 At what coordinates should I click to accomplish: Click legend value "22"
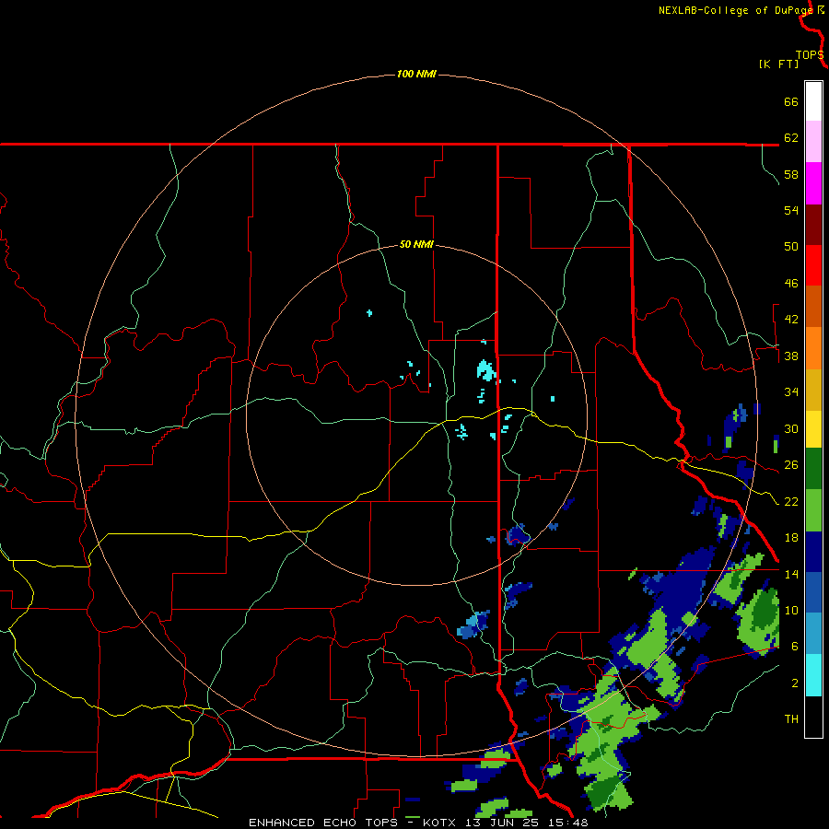click(x=791, y=502)
